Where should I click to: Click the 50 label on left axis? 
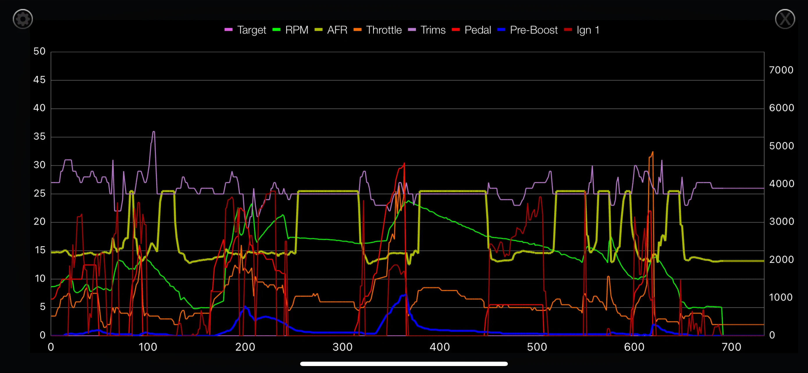(40, 51)
